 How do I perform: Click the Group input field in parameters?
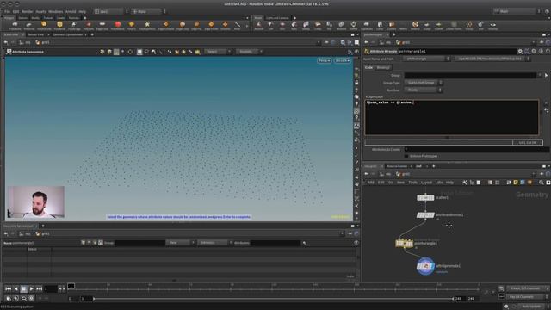coord(470,75)
